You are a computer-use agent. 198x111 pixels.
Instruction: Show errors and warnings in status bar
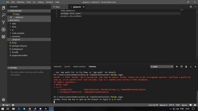pyautogui.click(x=6, y=105)
